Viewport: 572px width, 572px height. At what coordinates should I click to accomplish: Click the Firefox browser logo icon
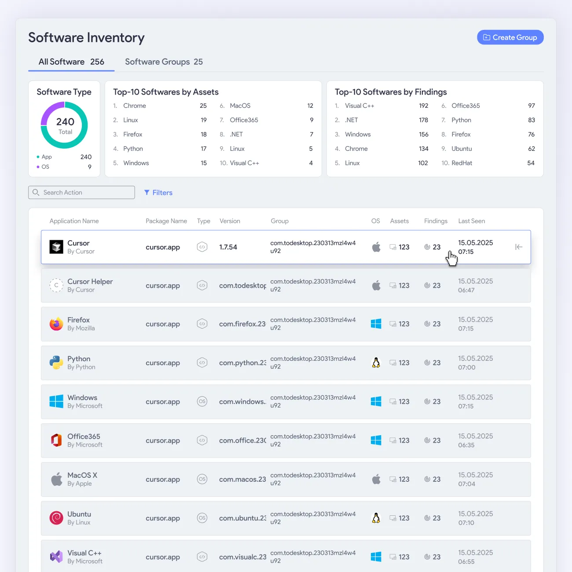(x=56, y=324)
